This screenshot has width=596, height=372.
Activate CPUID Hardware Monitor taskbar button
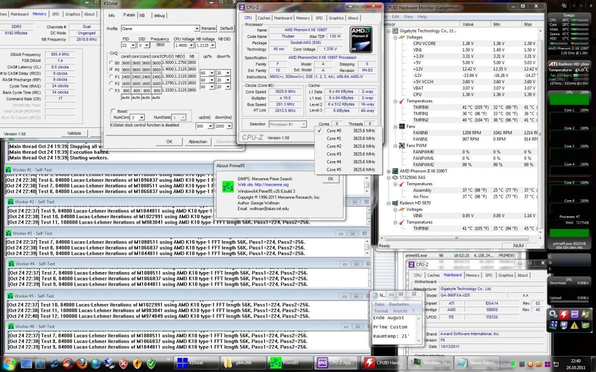tap(383, 363)
